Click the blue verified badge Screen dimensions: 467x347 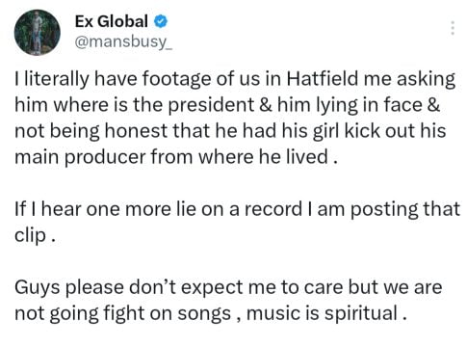point(161,21)
